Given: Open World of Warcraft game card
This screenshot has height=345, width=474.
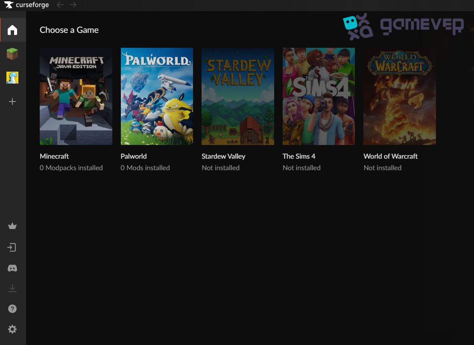Looking at the screenshot, I should click(x=399, y=96).
